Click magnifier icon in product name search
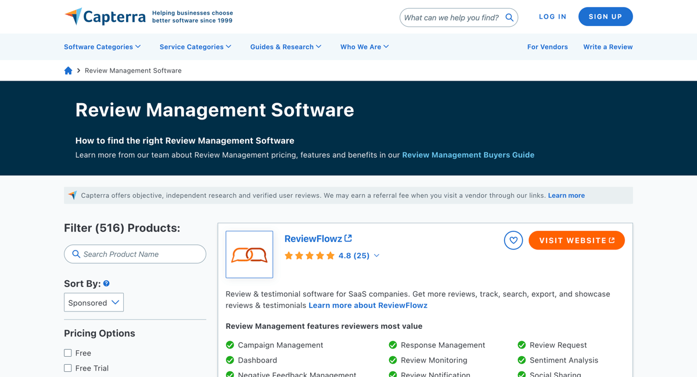 point(76,254)
